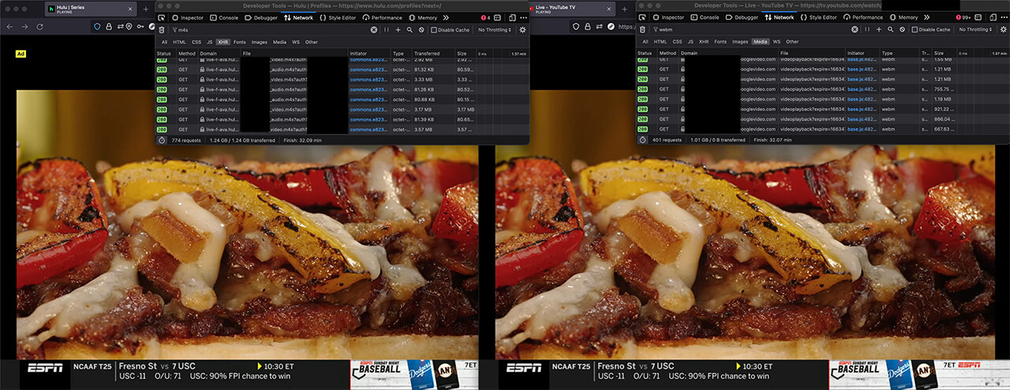1010x390 pixels.
Task: Start performance analysis stopwatch in YouTube TV DevTools
Action: tap(642, 139)
